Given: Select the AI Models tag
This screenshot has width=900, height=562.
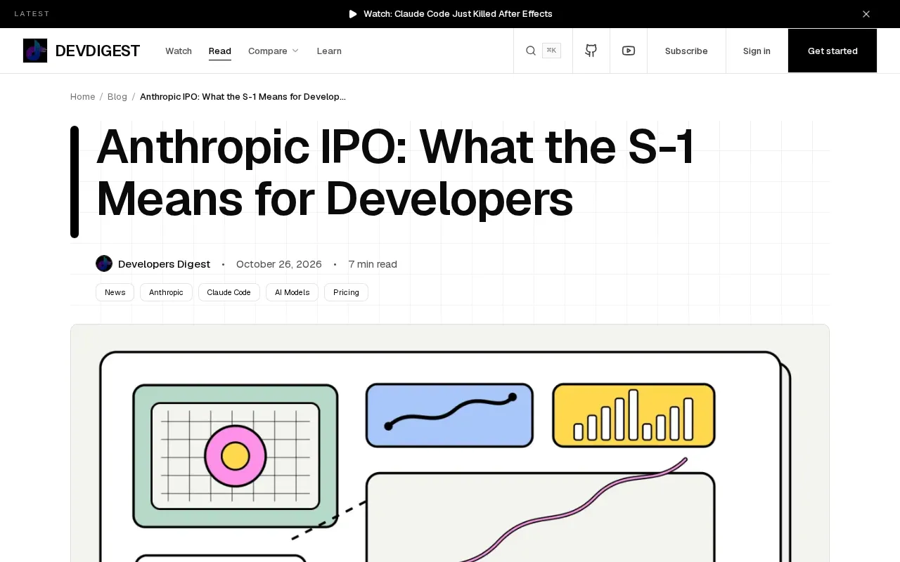Looking at the screenshot, I should 292,292.
